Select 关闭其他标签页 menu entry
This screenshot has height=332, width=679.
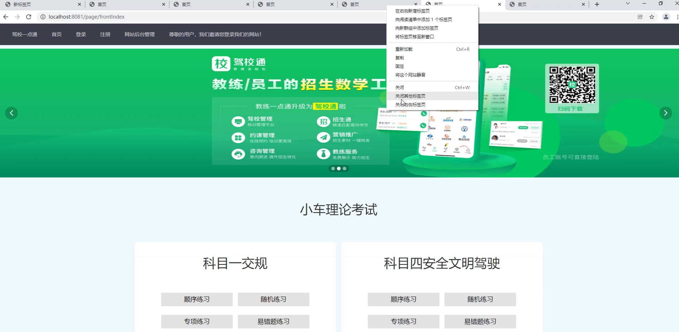pos(432,96)
